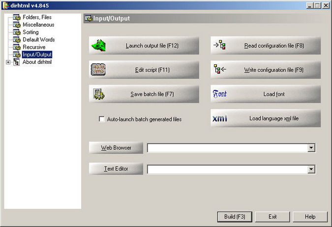Select Default Words in the tree

click(38, 40)
